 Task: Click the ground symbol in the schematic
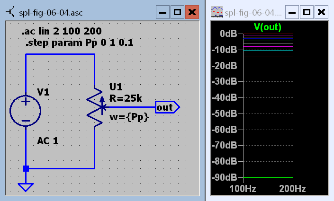[x=26, y=186]
